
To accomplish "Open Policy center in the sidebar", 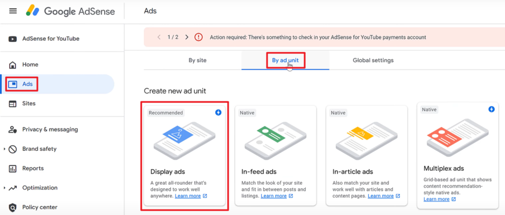I will coord(39,207).
